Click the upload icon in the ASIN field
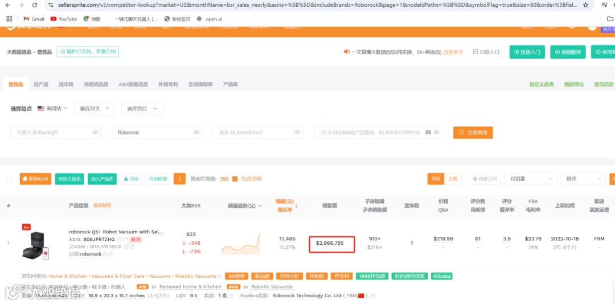615x304 pixels. 436,133
